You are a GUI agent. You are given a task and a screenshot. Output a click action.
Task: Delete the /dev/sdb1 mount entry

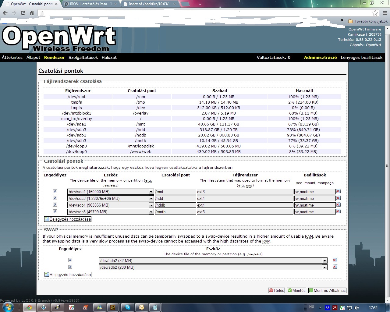338,205
